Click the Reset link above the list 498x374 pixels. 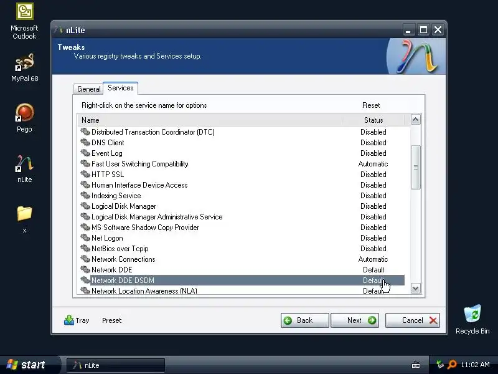tap(371, 105)
